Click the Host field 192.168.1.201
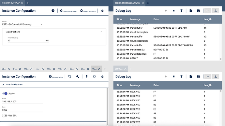 pyautogui.click(x=22, y=102)
